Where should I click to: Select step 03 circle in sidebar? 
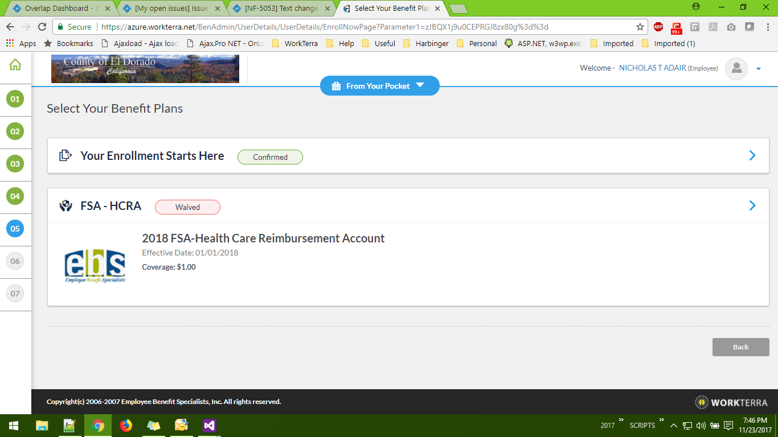[15, 164]
